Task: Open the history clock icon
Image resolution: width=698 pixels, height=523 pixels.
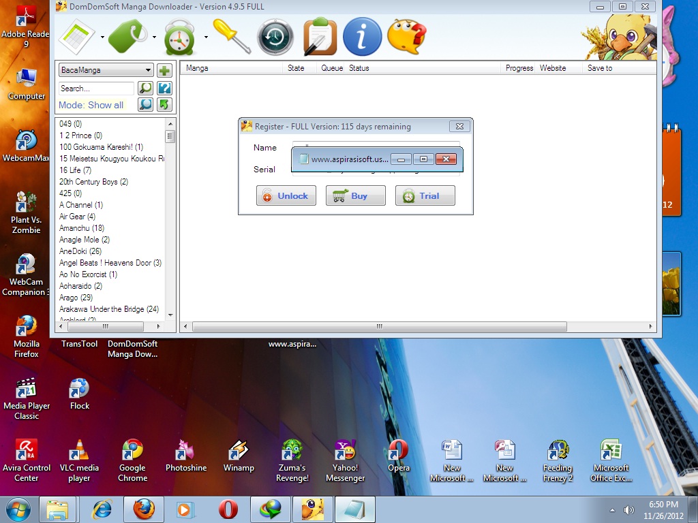Action: coord(275,37)
